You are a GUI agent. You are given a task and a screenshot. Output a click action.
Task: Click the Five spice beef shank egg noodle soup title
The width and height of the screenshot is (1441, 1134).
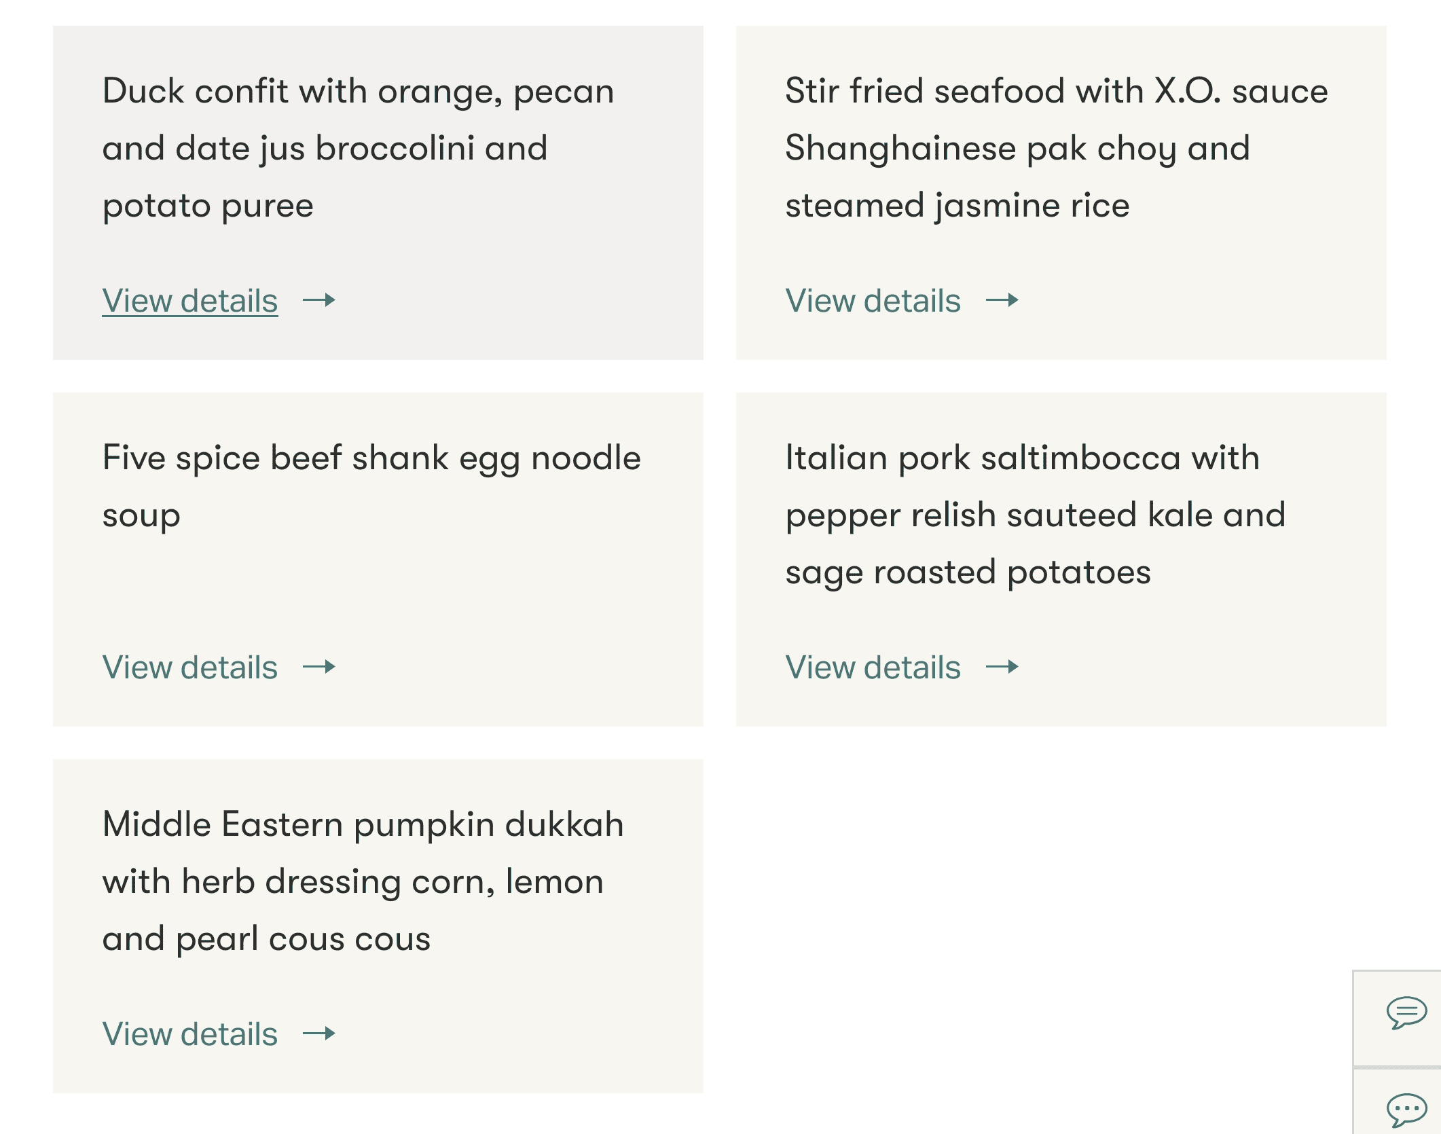[x=371, y=458]
